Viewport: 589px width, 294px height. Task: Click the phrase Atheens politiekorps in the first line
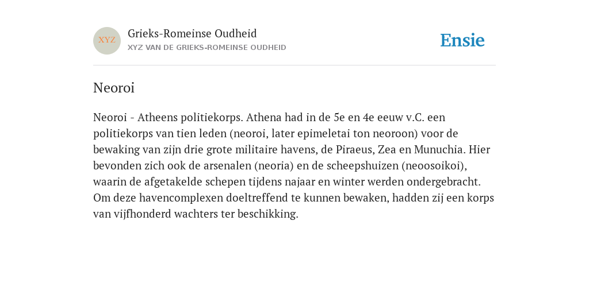click(x=190, y=117)
